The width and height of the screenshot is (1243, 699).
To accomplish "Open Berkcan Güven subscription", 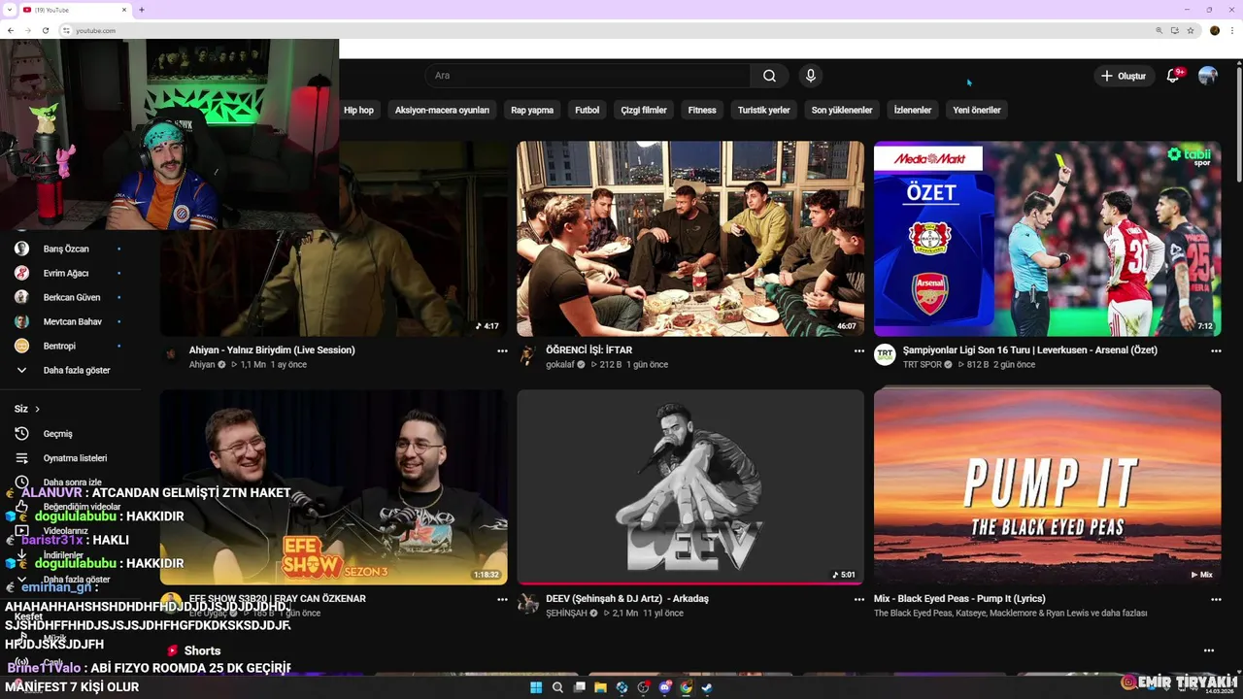I will (x=70, y=297).
